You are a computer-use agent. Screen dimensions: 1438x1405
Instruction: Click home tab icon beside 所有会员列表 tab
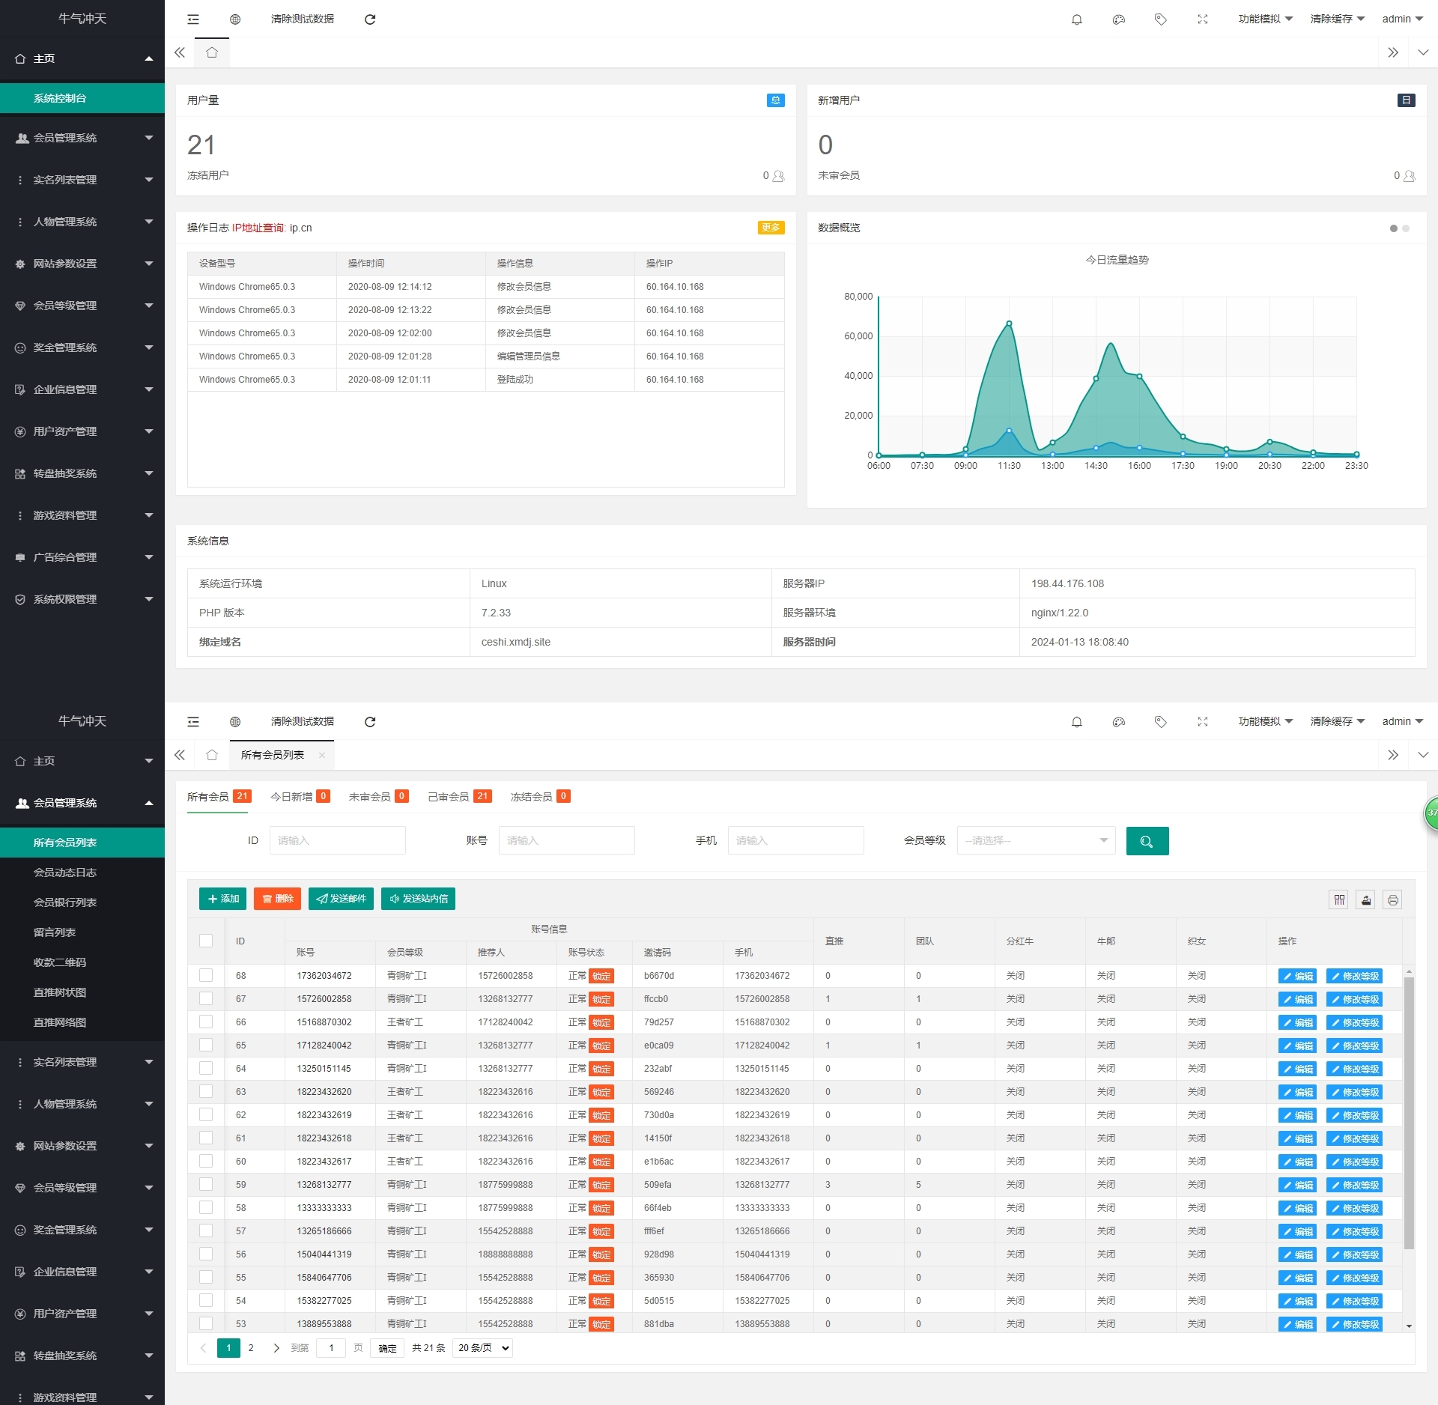pos(212,755)
